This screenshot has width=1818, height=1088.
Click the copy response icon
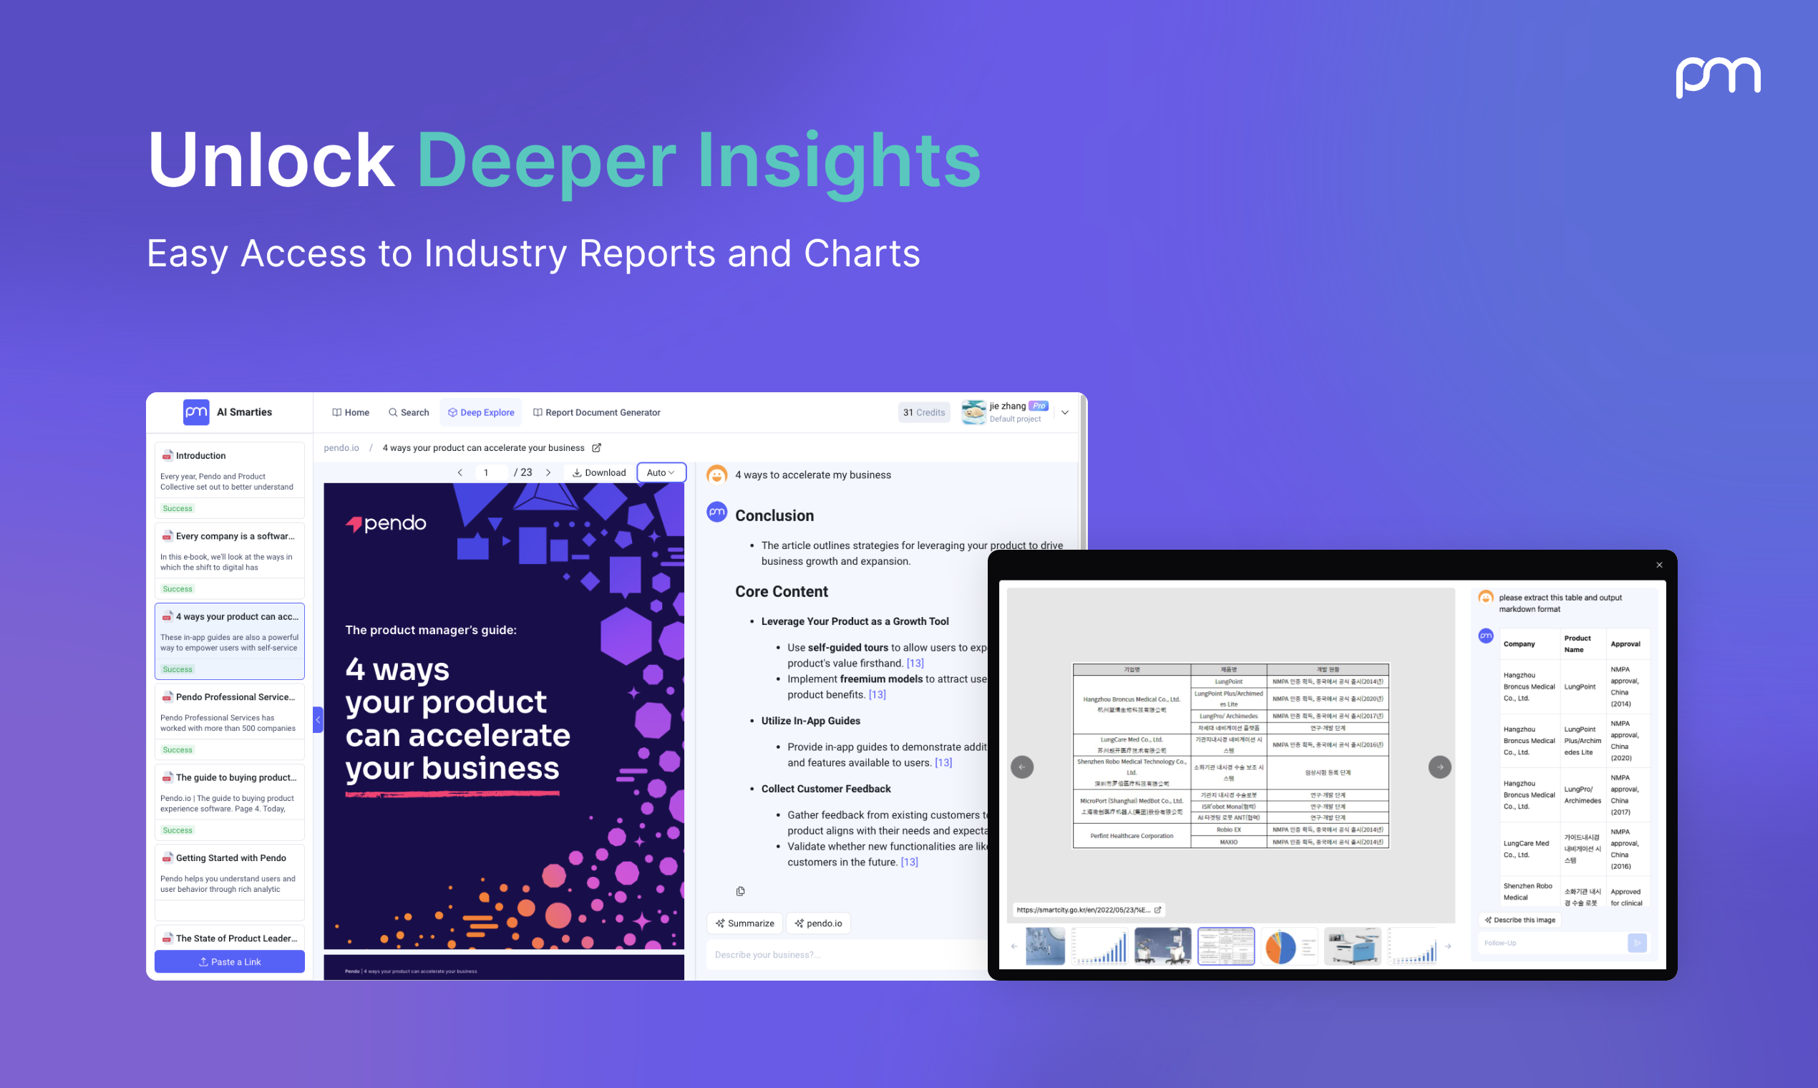click(x=740, y=890)
